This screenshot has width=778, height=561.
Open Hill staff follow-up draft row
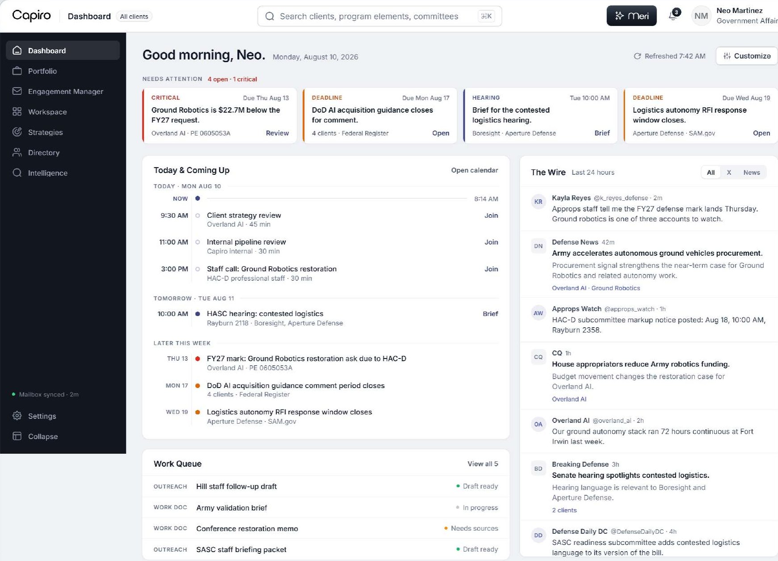point(326,486)
